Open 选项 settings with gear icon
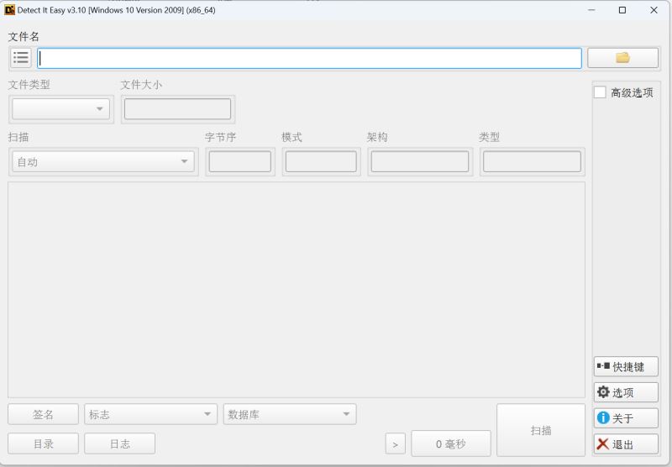Viewport: 672px width, 467px height. pos(626,392)
